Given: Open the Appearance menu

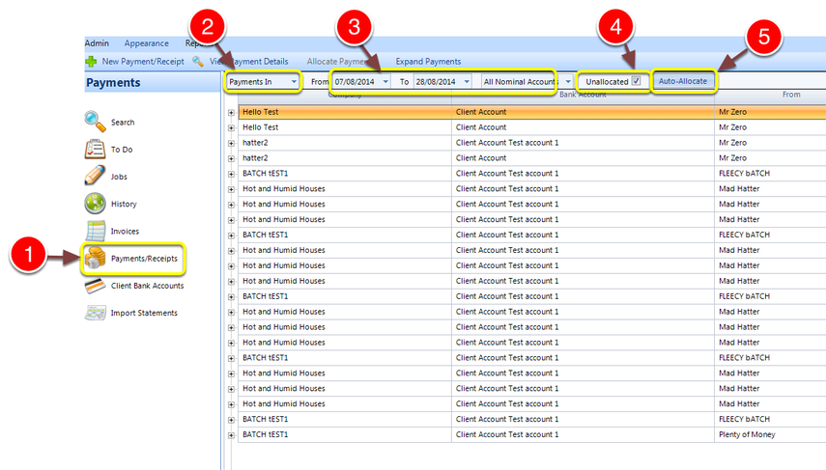Looking at the screenshot, I should click(147, 43).
